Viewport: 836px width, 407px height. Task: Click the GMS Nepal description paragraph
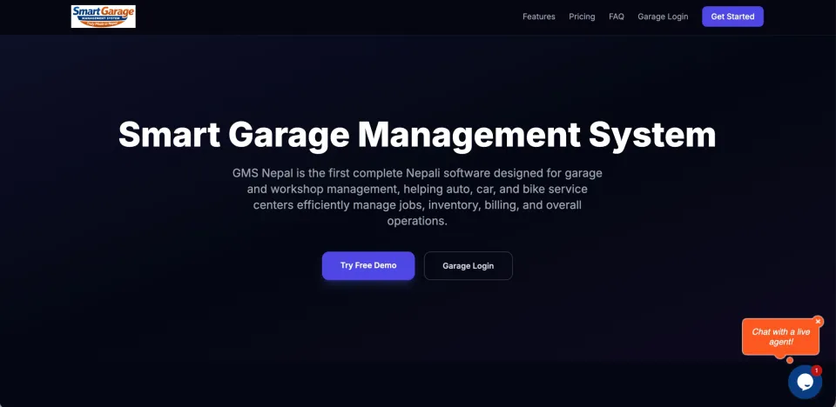pyautogui.click(x=417, y=197)
